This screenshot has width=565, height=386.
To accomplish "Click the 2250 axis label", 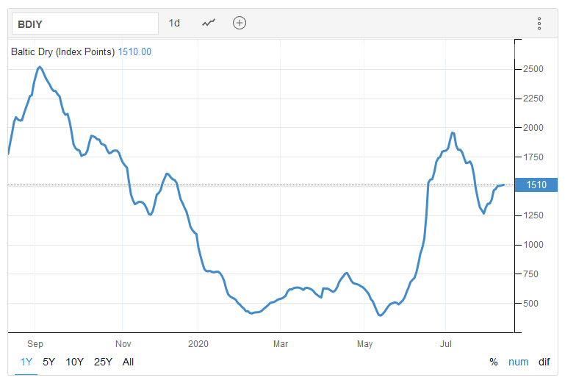I will (x=533, y=99).
